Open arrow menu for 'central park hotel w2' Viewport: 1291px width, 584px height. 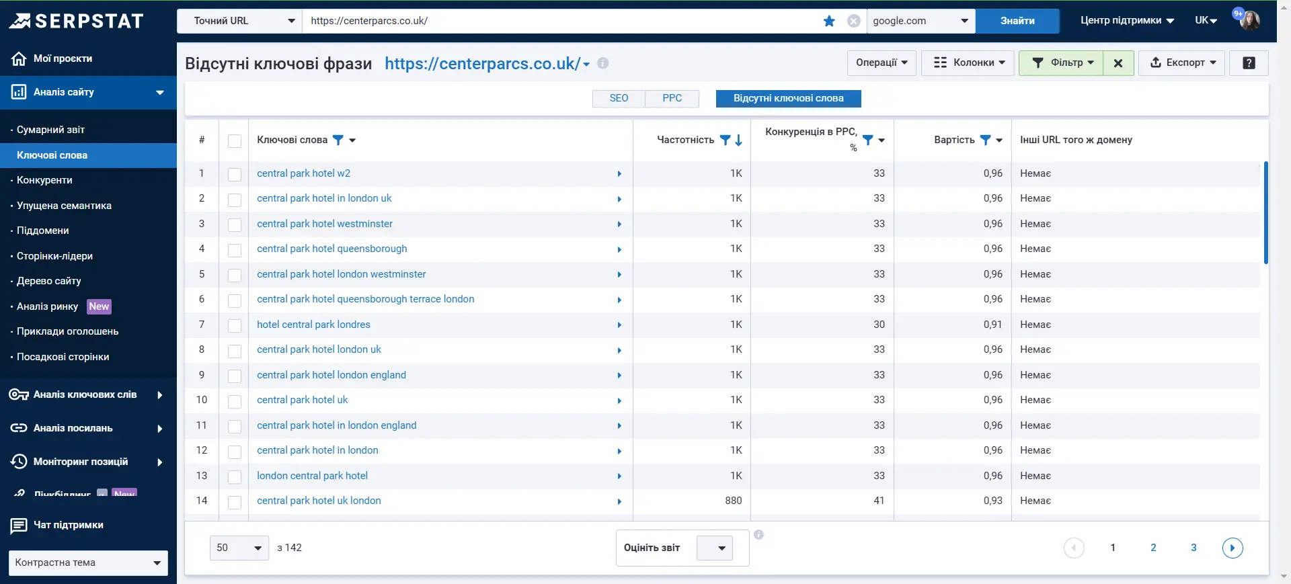(619, 174)
